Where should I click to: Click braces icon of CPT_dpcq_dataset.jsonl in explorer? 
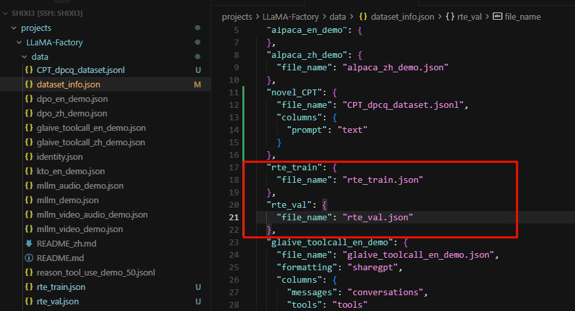28,70
